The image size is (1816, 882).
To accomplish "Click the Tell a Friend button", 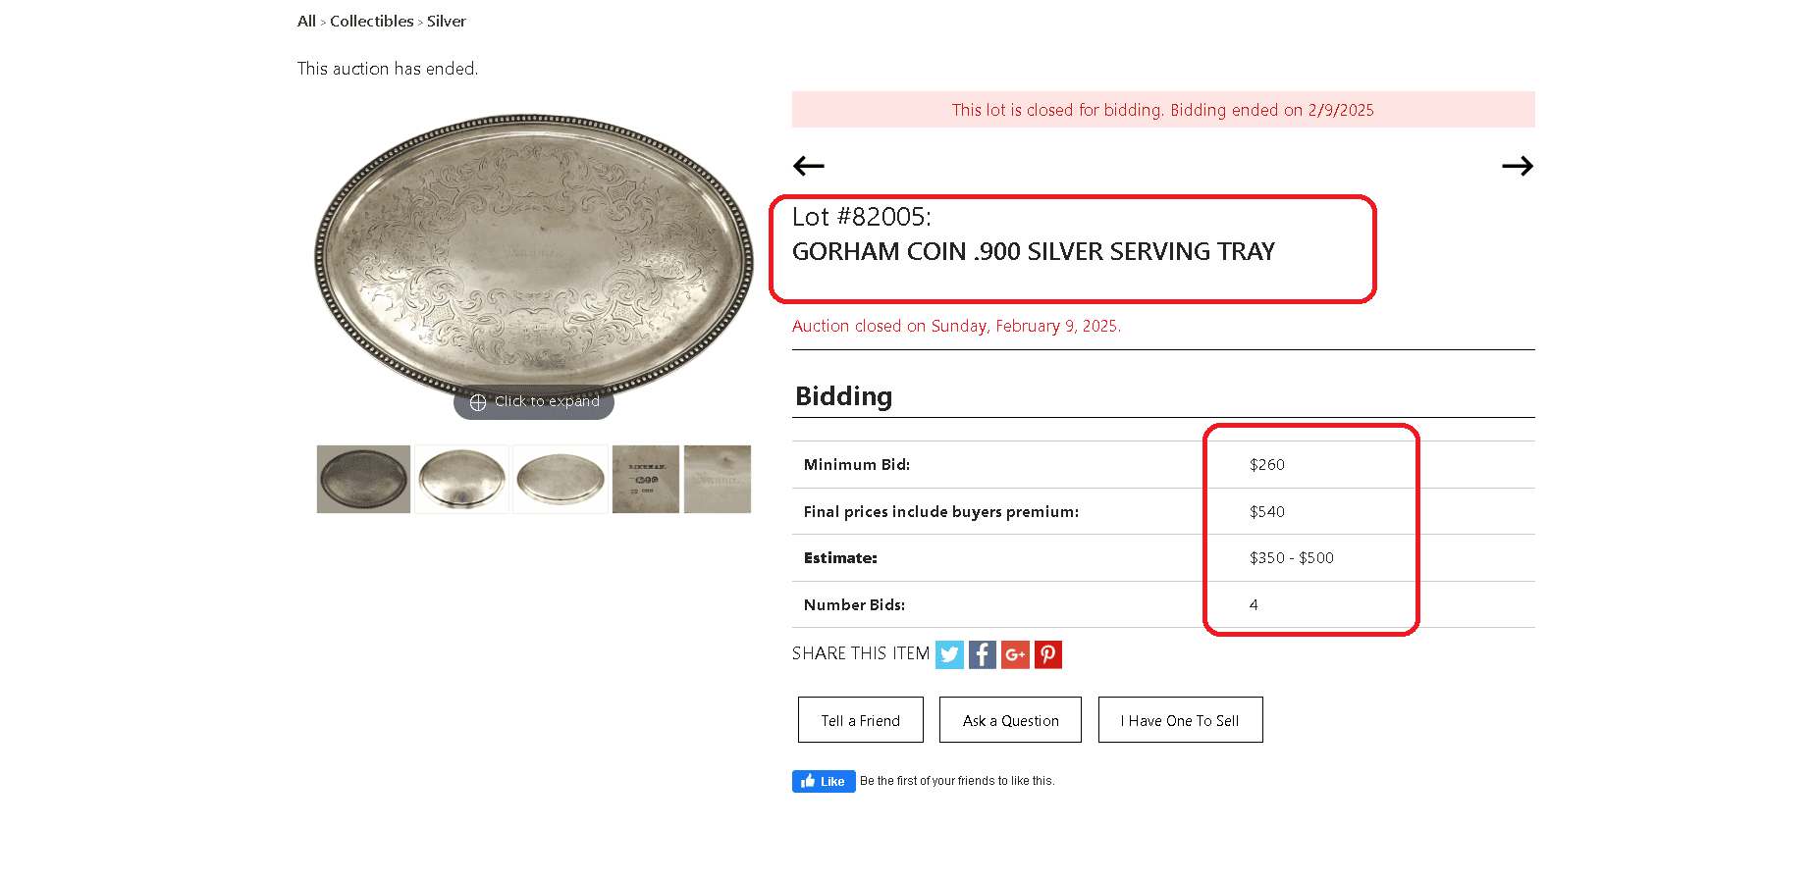I will (x=860, y=719).
